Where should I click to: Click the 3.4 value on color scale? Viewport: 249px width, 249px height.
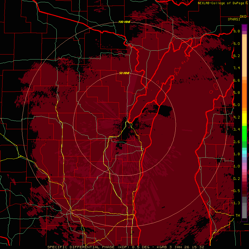click(x=237, y=129)
